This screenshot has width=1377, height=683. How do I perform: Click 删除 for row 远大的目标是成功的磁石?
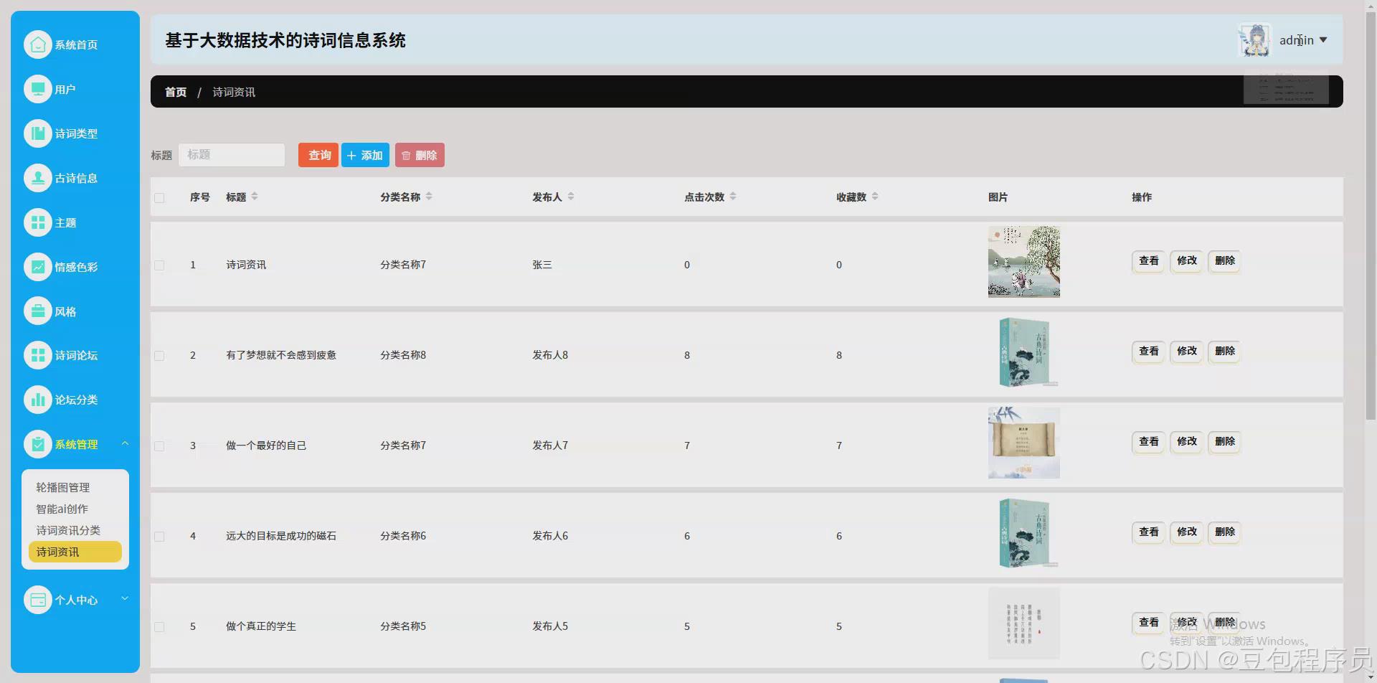click(1225, 532)
